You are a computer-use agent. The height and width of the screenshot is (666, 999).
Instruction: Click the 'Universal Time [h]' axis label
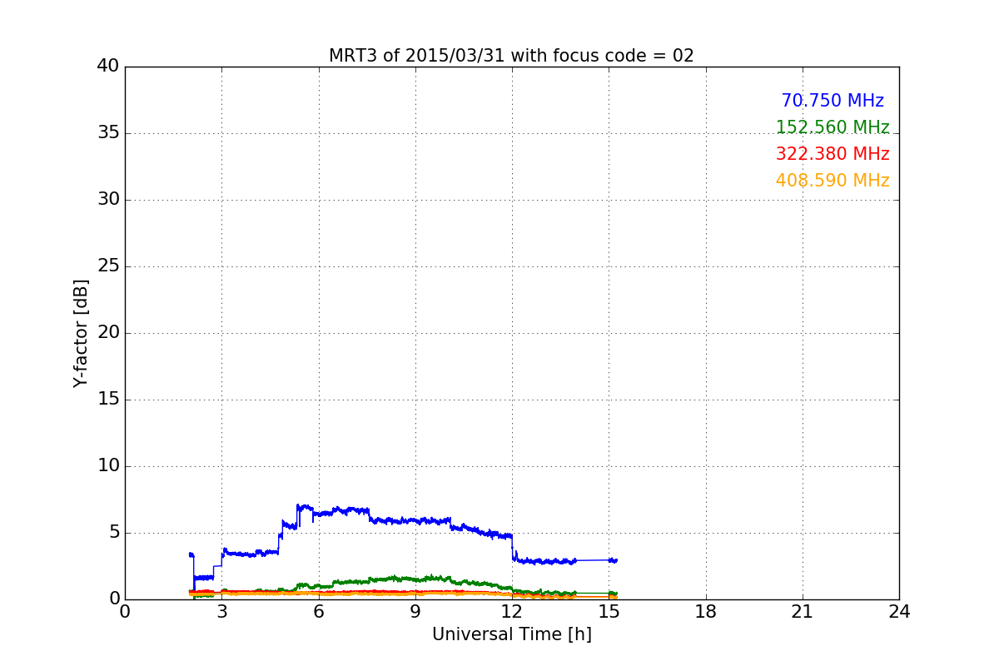[x=511, y=634]
